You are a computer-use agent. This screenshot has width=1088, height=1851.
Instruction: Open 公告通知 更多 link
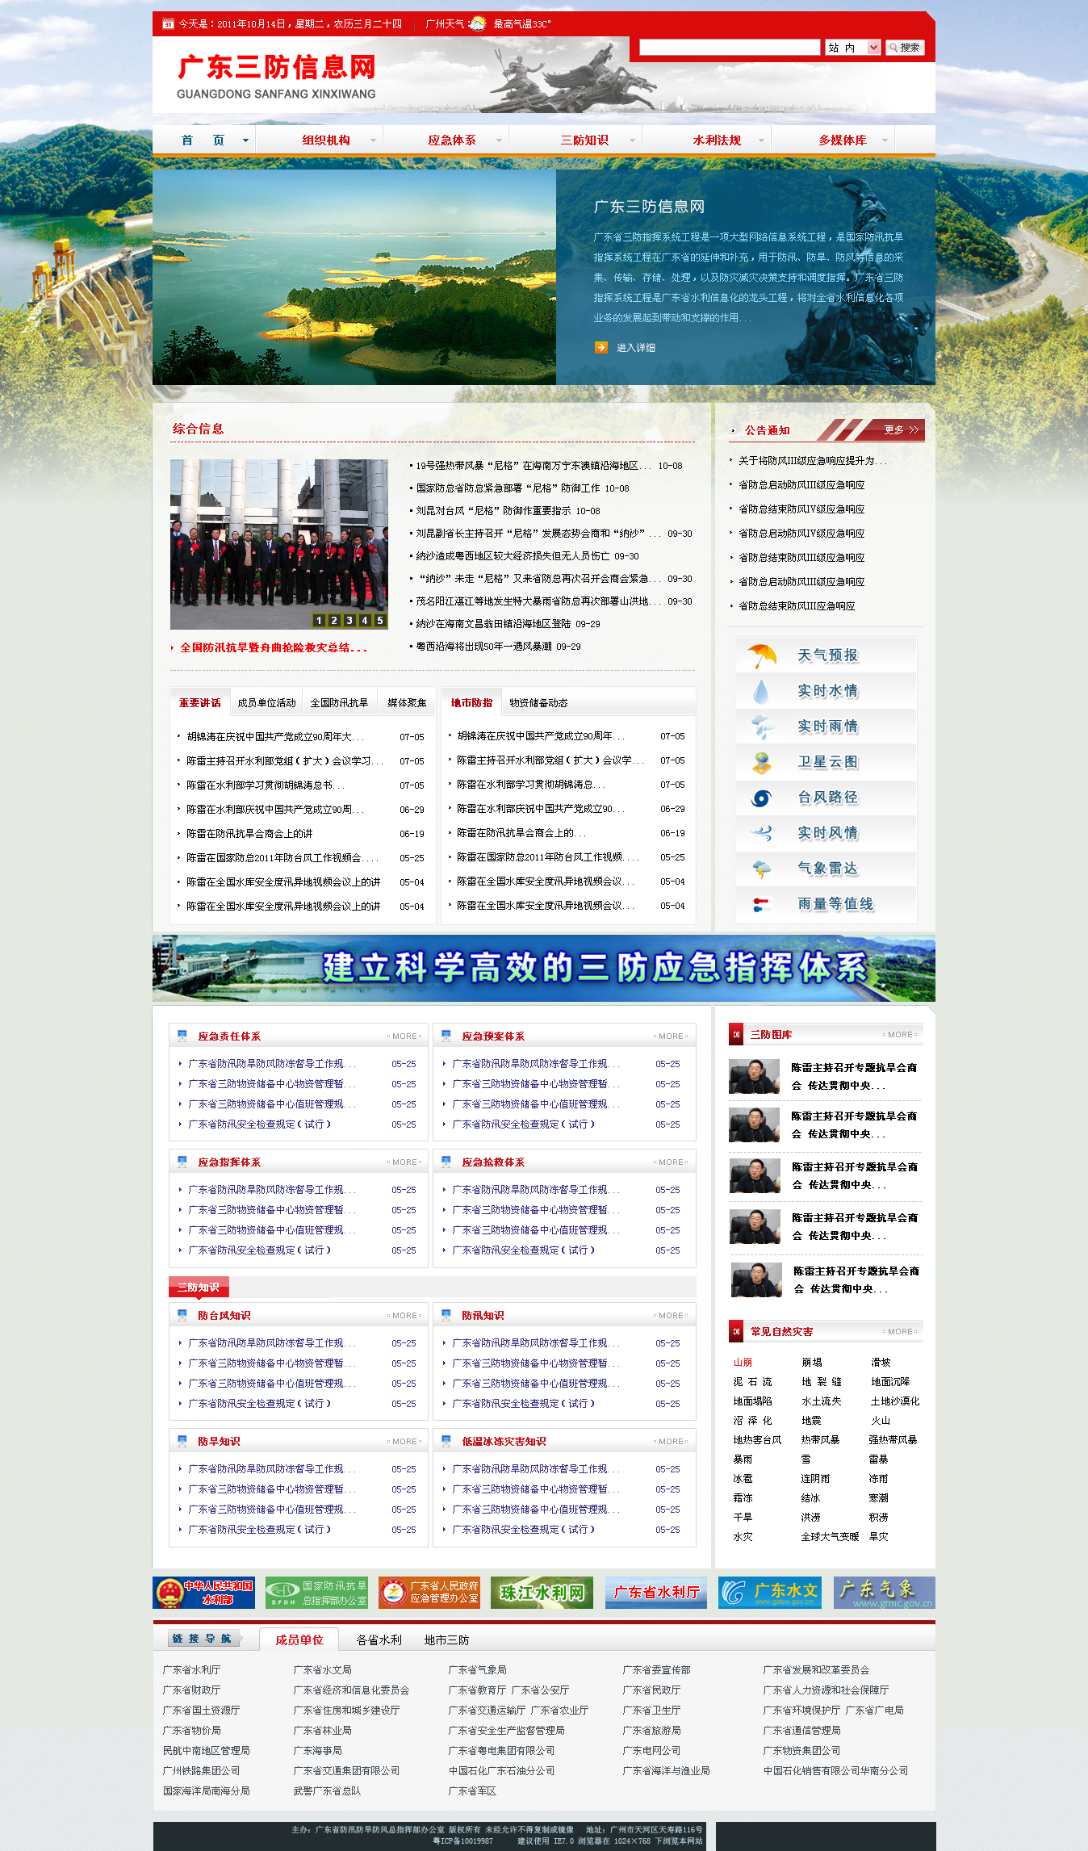point(900,430)
